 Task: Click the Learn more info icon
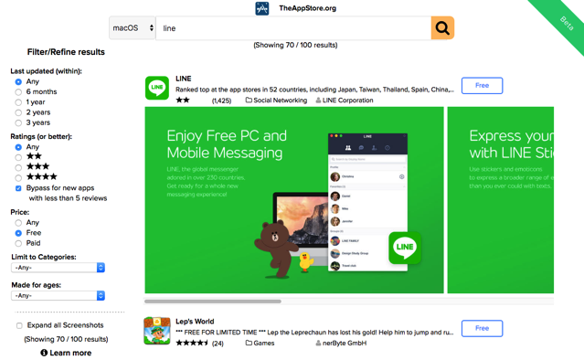[x=44, y=353]
